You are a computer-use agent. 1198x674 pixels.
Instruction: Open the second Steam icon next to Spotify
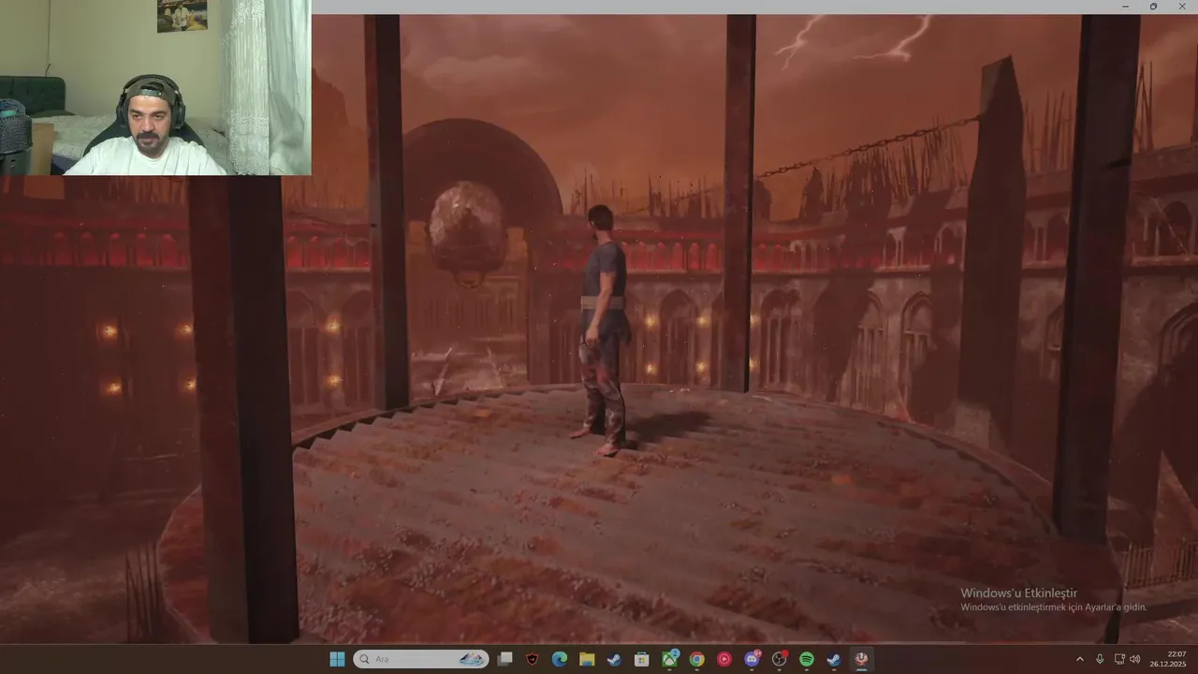click(x=834, y=659)
